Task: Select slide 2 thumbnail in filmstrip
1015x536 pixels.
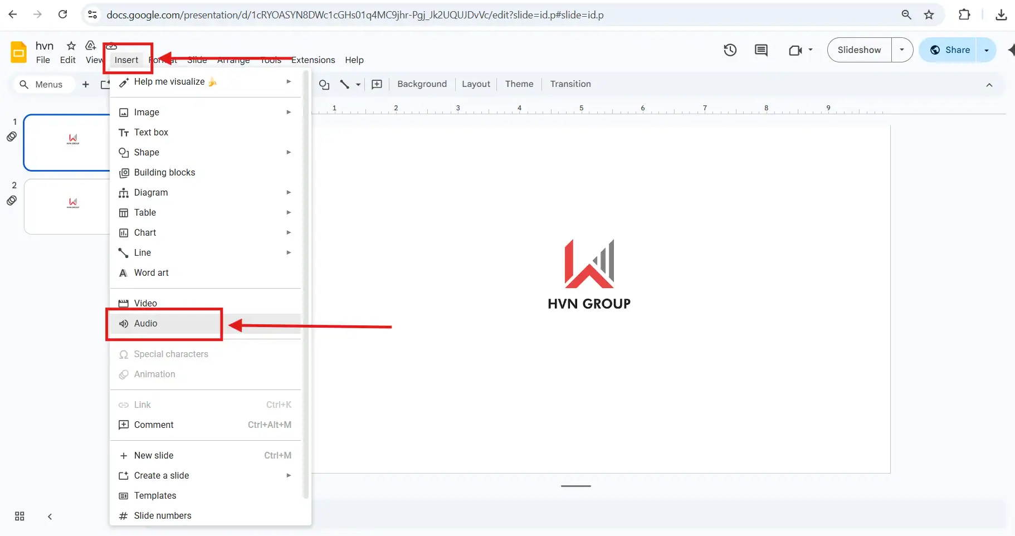Action: click(67, 206)
